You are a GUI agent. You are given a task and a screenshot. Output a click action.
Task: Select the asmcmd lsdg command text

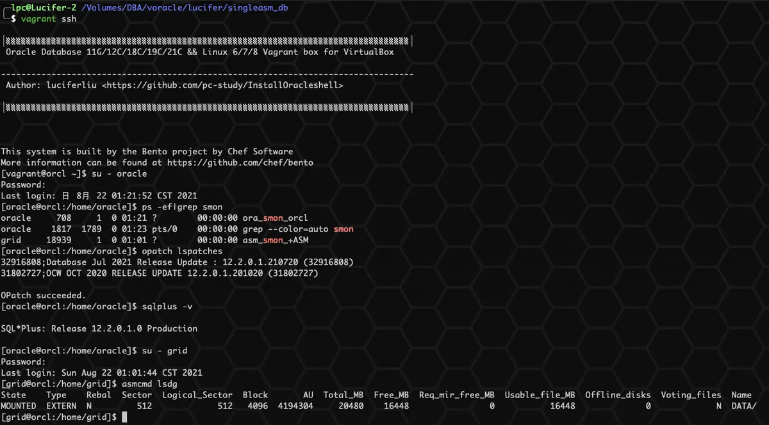147,383
